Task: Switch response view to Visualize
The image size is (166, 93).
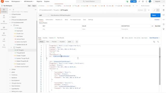Action: click(x=62, y=42)
